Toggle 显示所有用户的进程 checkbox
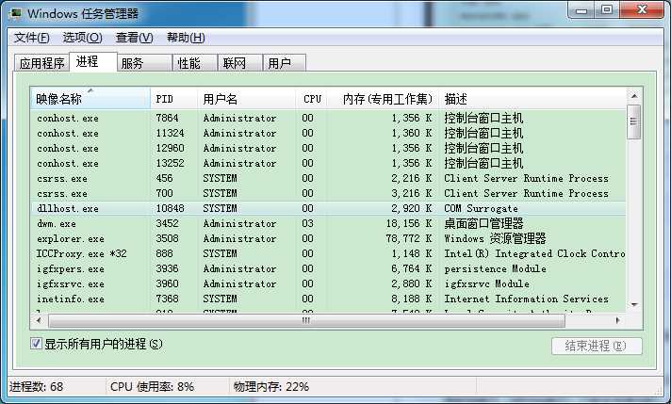Screen dimensions: 671x404 pyautogui.click(x=36, y=344)
